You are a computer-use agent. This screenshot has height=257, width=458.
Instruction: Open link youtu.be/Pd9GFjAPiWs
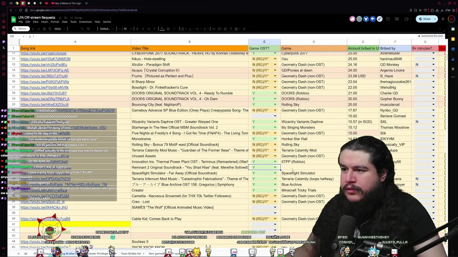tap(45, 82)
